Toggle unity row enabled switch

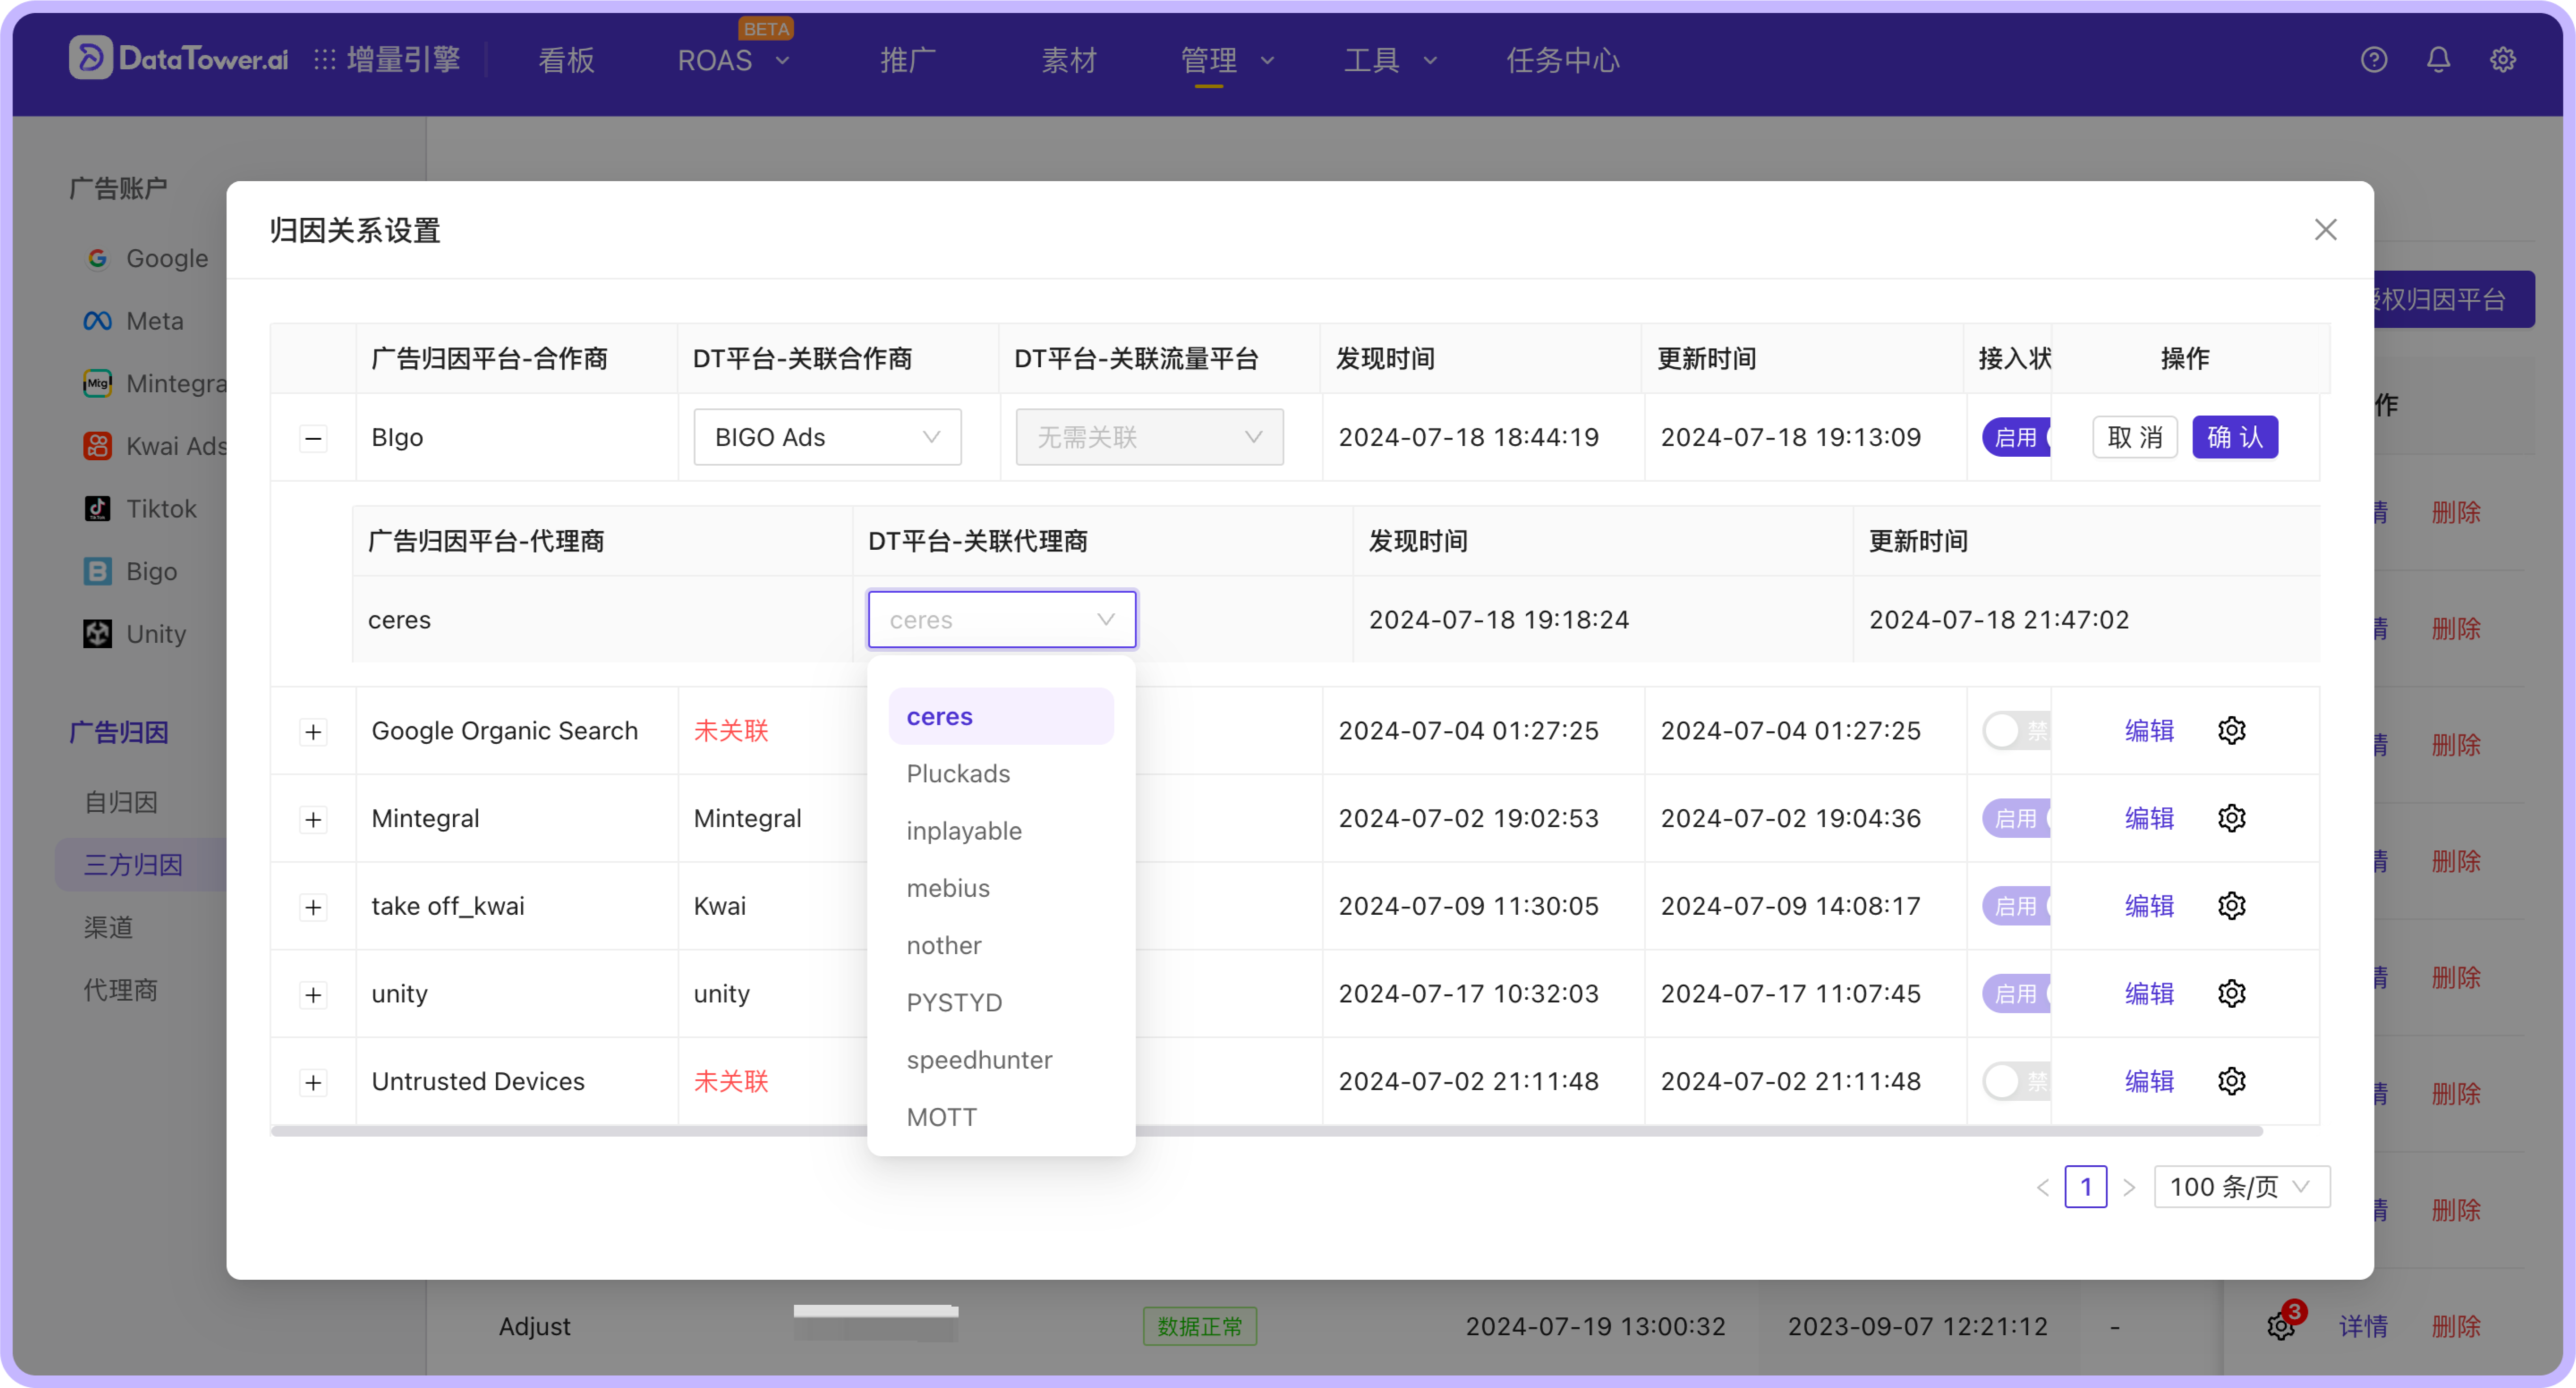coord(2016,993)
